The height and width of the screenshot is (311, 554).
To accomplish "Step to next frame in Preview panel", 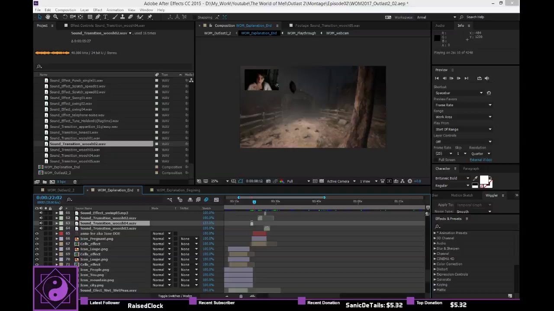I will 458,78.
